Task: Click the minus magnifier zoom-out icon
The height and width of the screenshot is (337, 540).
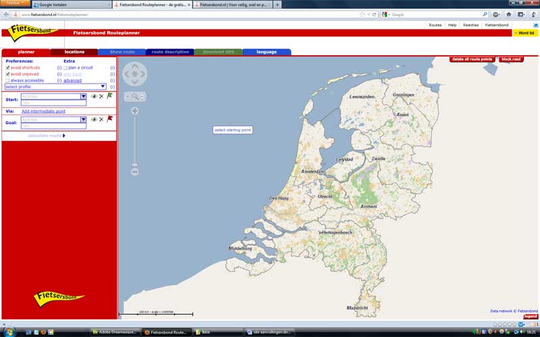Action: [142, 96]
